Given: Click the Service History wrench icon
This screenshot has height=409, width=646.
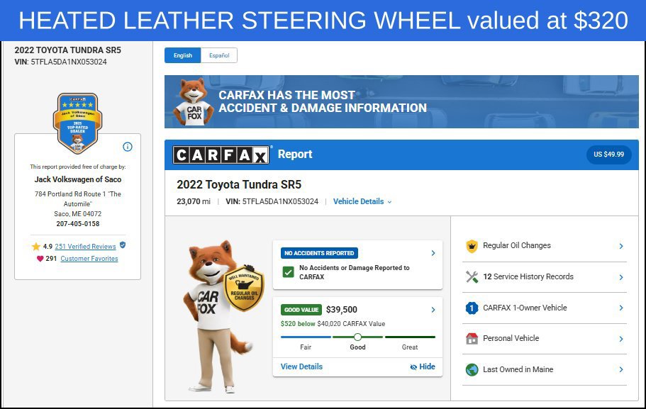Looking at the screenshot, I should tap(472, 276).
